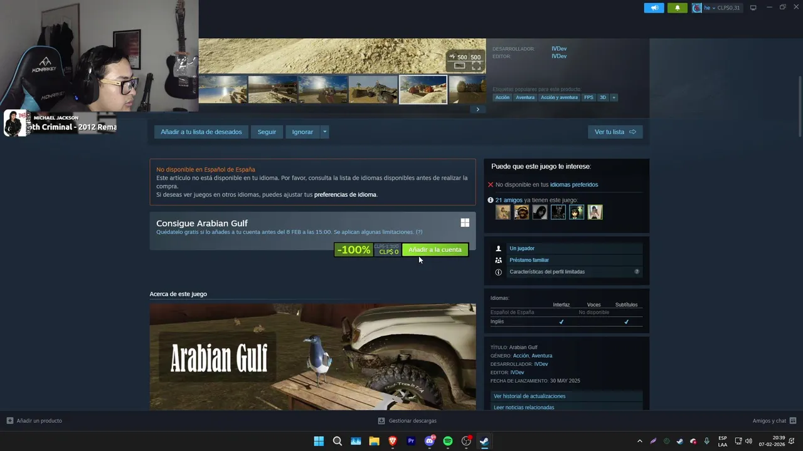
Task: Advance the screenshot strip with the right arrow
Action: click(477, 109)
